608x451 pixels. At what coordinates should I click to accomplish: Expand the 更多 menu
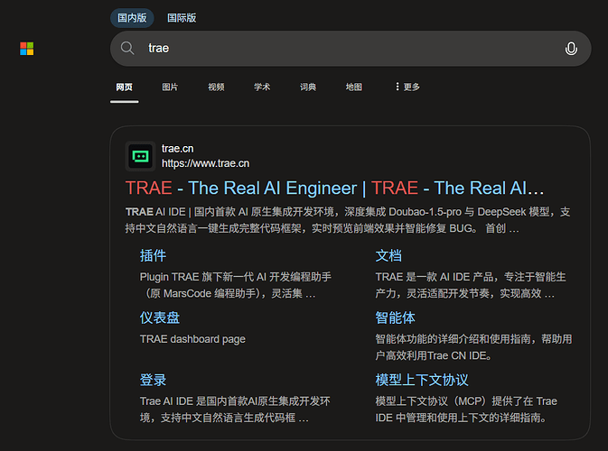coord(407,87)
